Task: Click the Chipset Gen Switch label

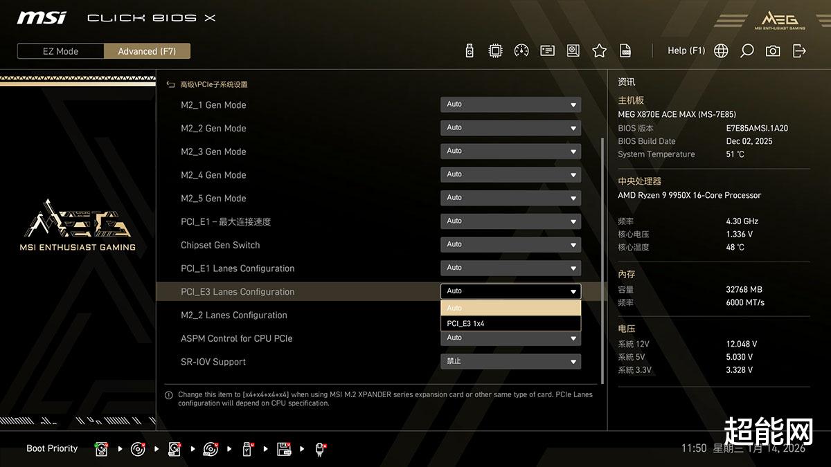Action: 220,245
